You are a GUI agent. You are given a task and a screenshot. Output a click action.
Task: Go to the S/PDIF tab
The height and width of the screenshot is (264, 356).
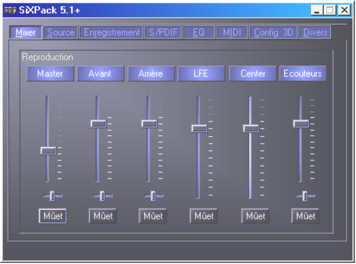tap(163, 33)
